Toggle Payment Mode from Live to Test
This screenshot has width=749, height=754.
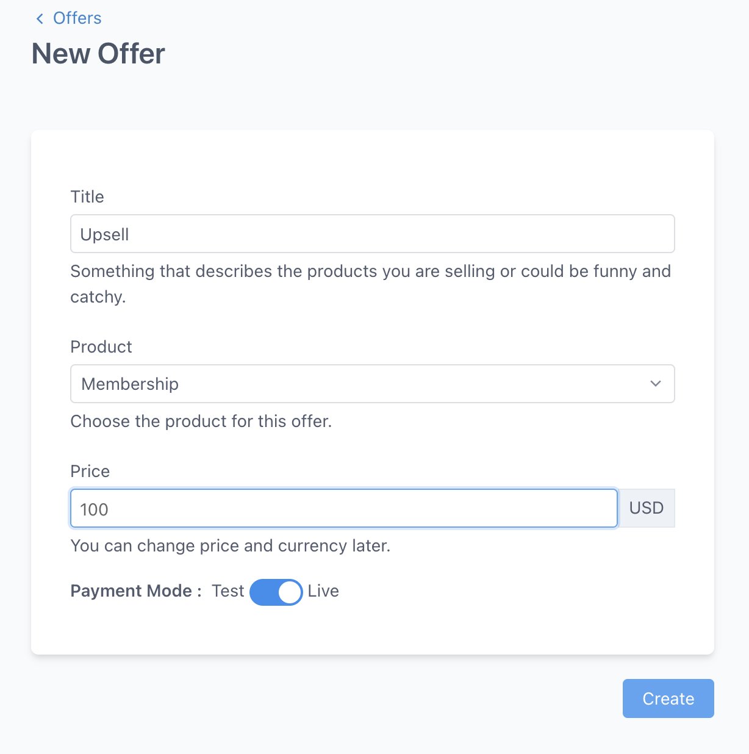pos(276,592)
